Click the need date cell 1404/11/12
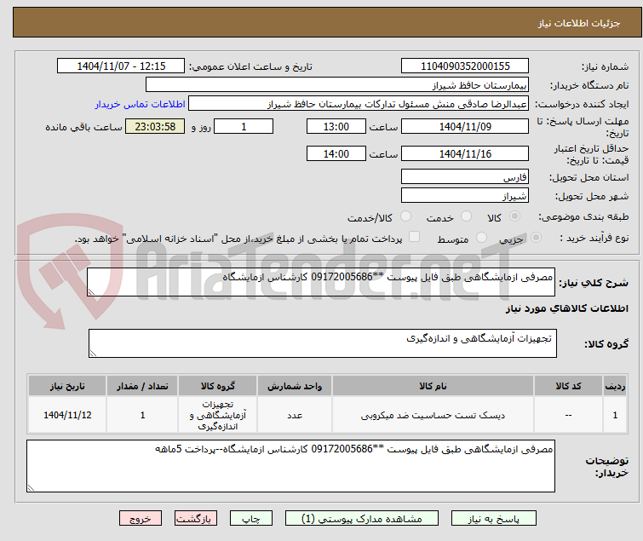 tap(67, 415)
